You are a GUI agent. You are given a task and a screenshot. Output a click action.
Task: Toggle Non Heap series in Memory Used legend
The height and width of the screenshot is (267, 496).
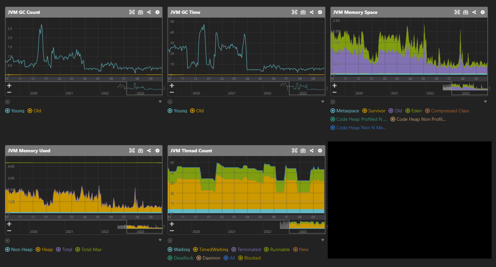tap(19, 249)
